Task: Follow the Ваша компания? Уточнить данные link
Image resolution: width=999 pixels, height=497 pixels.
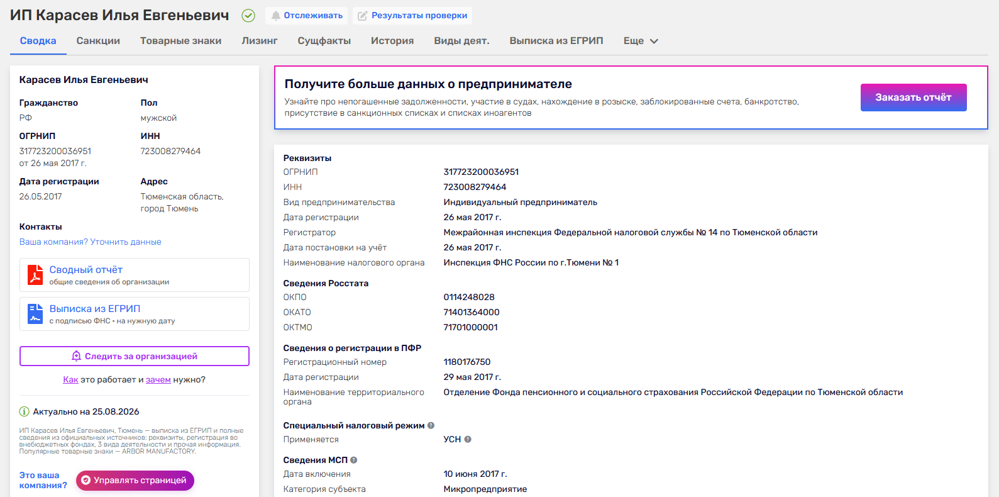Action: pyautogui.click(x=90, y=242)
